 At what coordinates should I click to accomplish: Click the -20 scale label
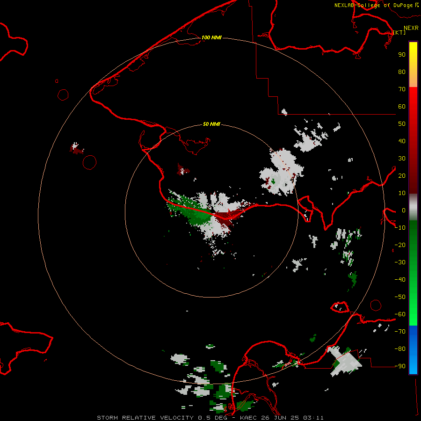(400, 245)
